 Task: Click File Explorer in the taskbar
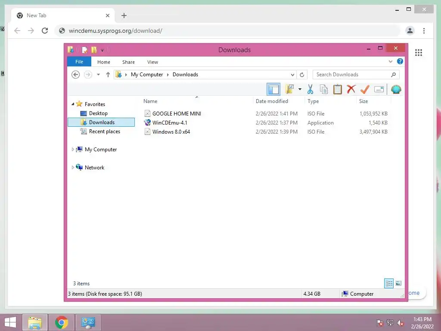tap(35, 322)
